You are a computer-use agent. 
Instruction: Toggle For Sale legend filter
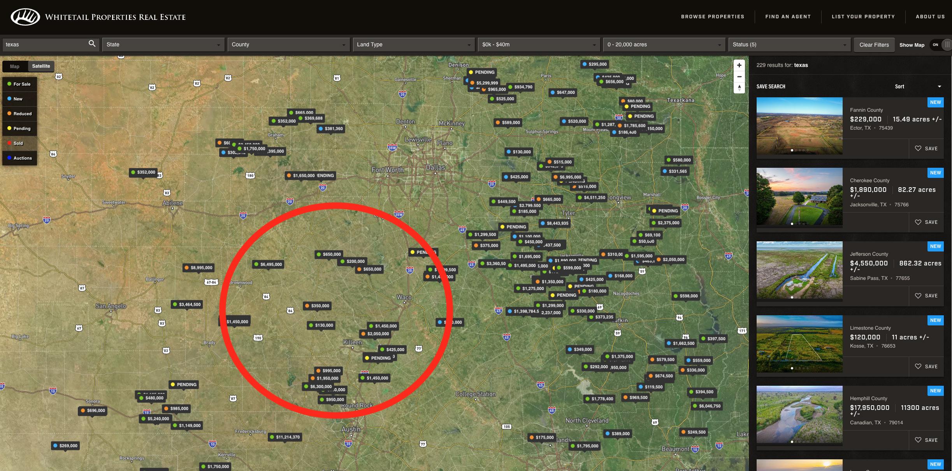tap(19, 84)
